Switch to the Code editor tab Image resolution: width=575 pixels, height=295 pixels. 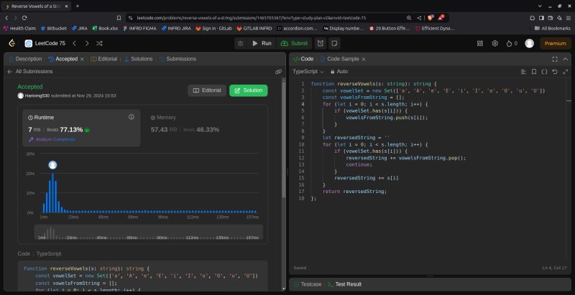[303, 59]
